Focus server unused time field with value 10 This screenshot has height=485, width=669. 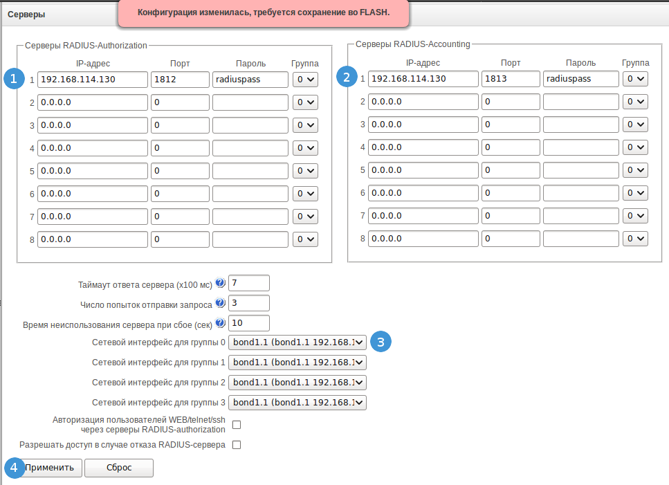(249, 323)
